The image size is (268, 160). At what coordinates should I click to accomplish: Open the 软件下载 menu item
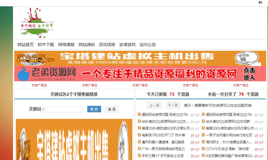click(46, 45)
